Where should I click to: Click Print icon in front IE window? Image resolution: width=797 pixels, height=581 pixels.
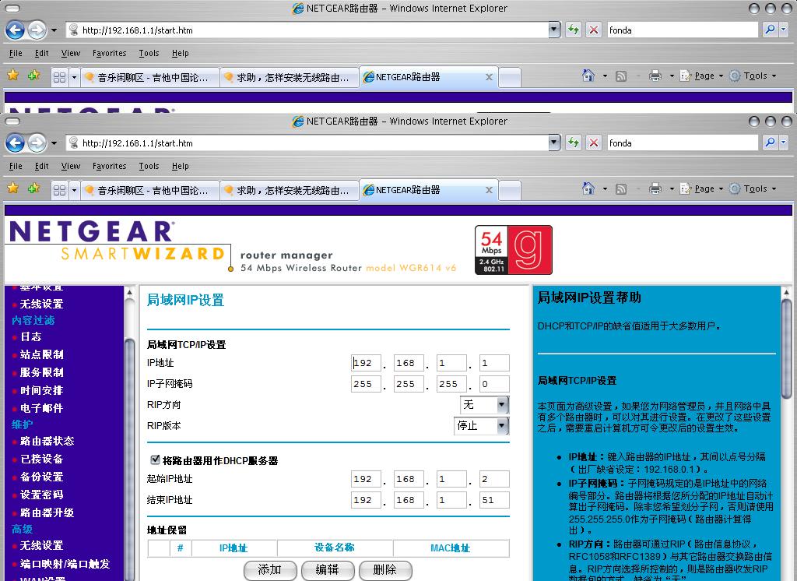tap(655, 188)
